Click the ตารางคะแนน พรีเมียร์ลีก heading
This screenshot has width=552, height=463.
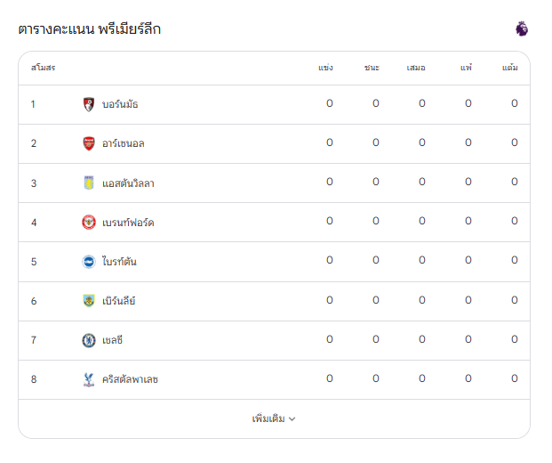(90, 28)
